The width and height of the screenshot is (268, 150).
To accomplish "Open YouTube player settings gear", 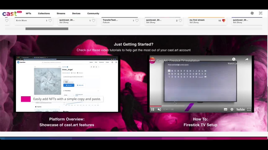I will point(232,110).
